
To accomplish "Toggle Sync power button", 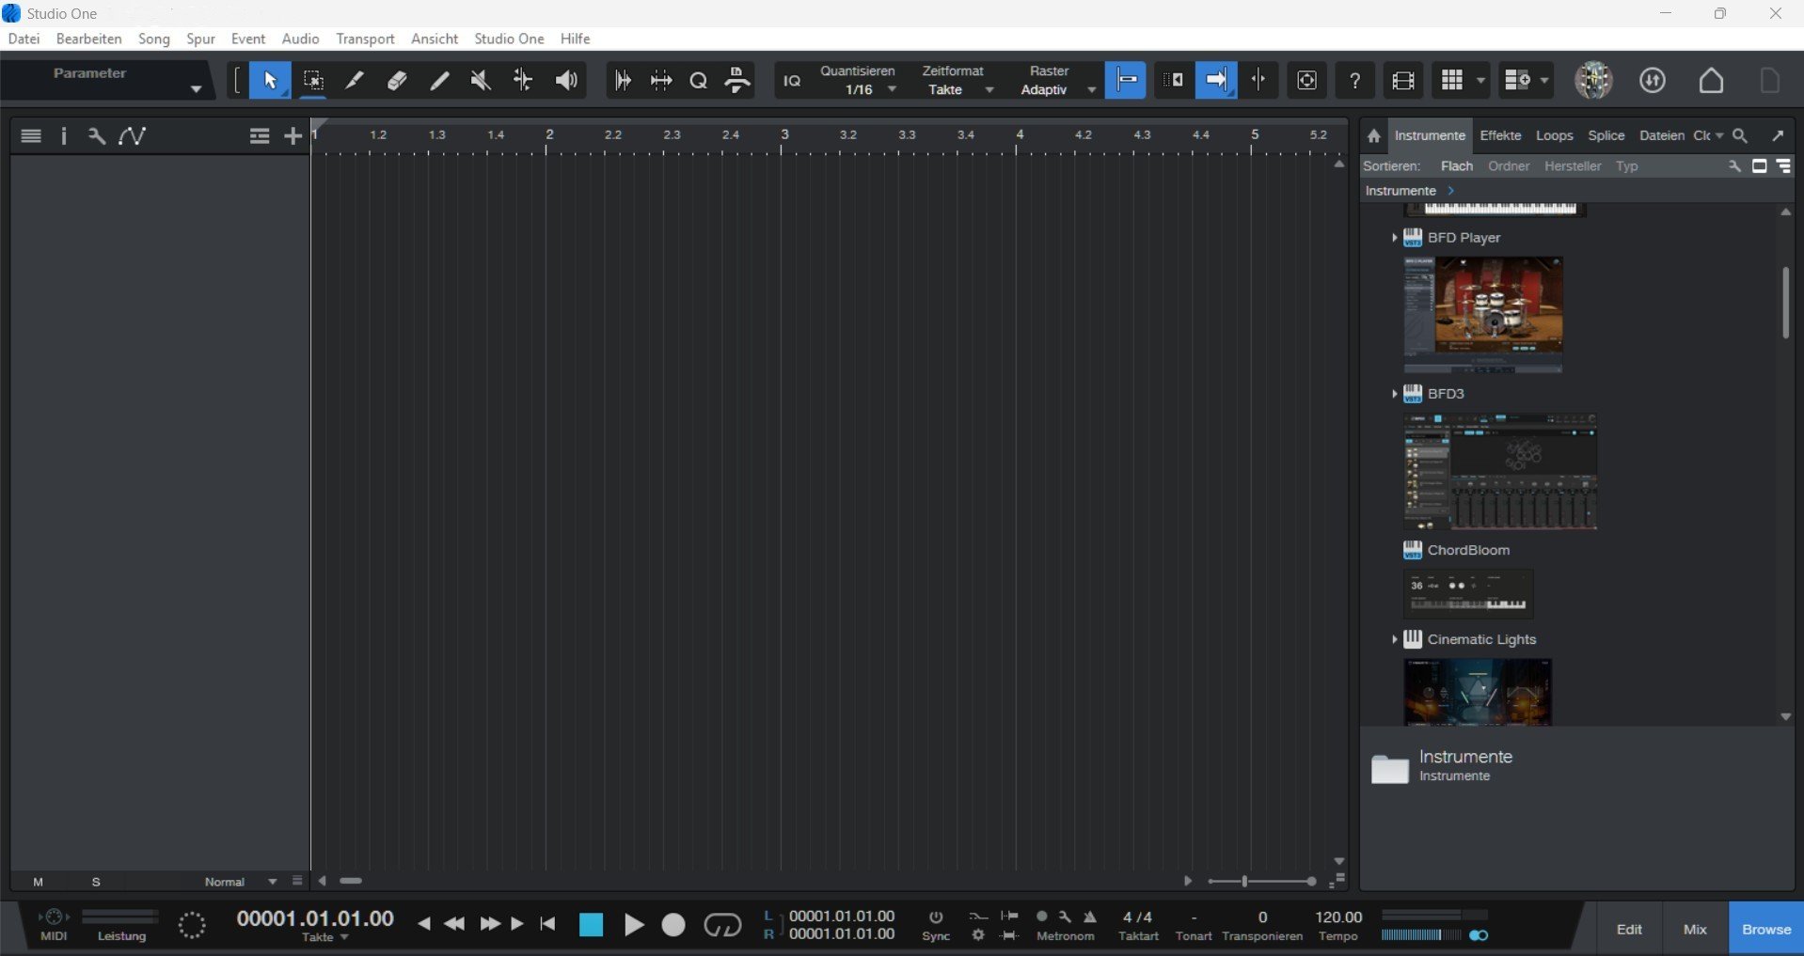I will 935,917.
